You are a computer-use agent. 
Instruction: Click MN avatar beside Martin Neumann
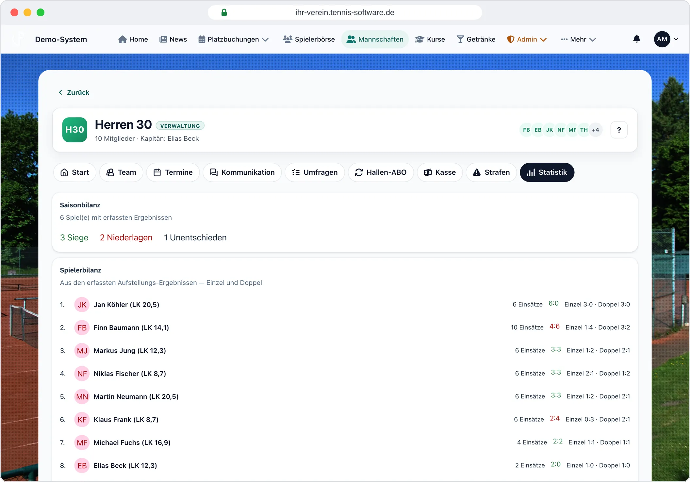82,397
